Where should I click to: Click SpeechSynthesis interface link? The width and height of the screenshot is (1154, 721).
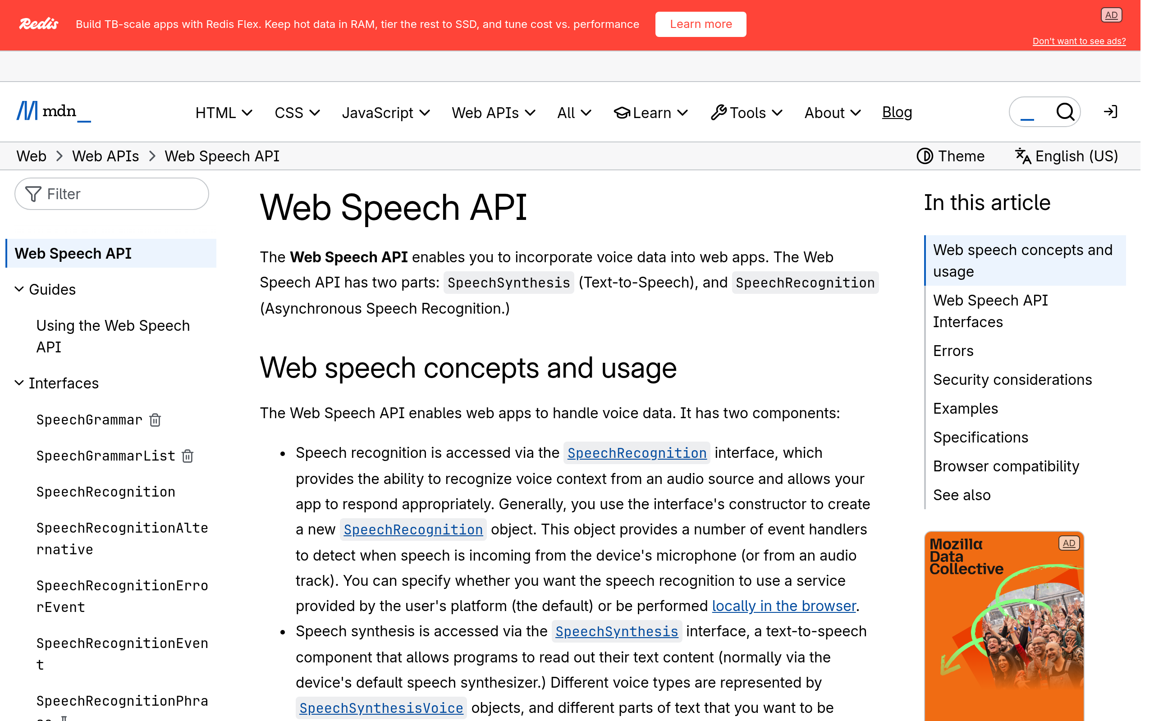pos(616,631)
